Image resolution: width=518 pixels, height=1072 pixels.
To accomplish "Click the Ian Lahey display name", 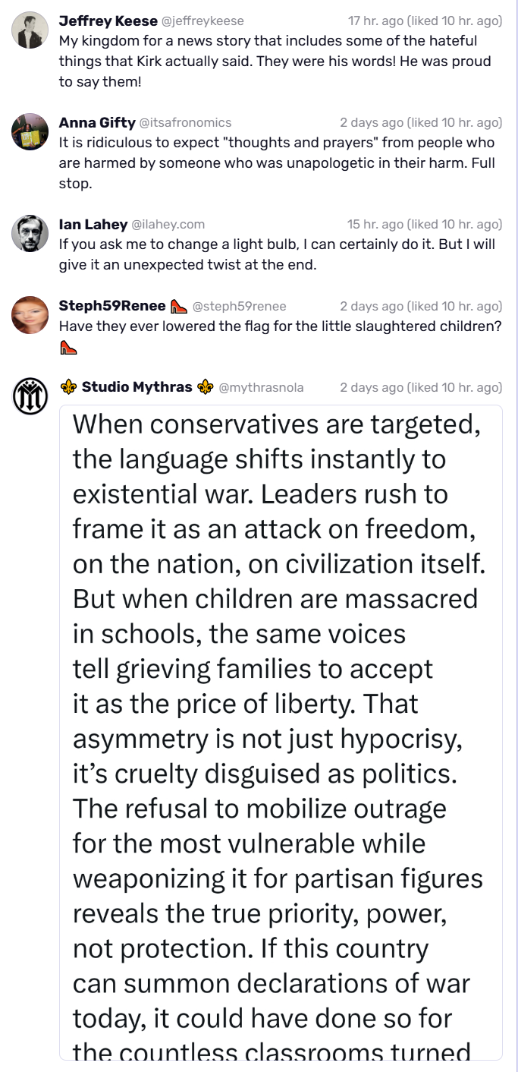I will (93, 224).
